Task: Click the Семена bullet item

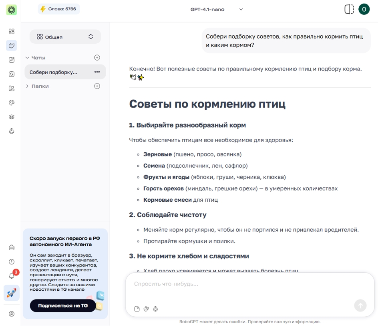Action: [x=195, y=166]
